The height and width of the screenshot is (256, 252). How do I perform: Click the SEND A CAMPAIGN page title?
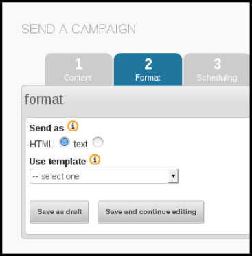[x=78, y=29]
